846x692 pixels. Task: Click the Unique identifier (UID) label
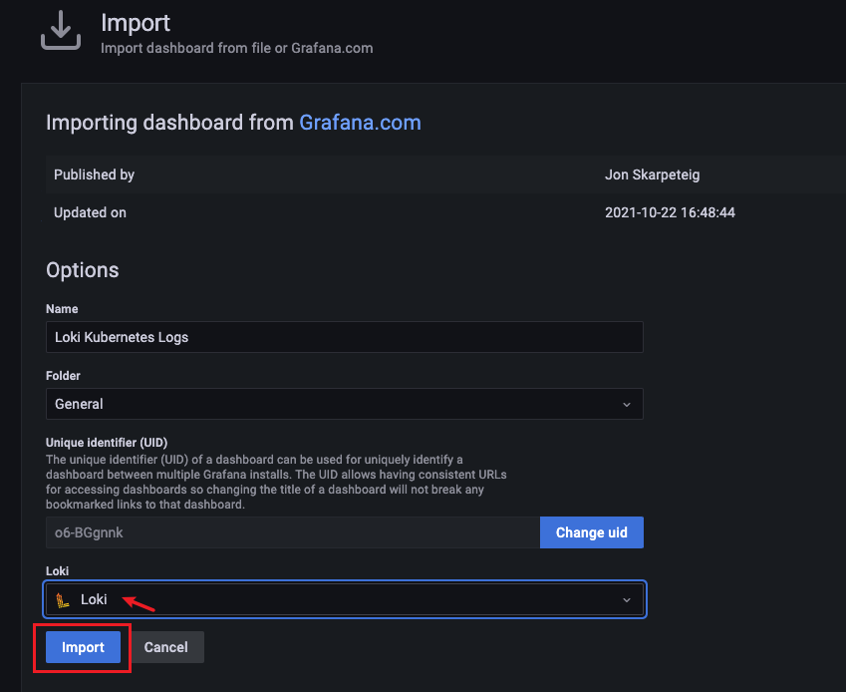coord(107,443)
